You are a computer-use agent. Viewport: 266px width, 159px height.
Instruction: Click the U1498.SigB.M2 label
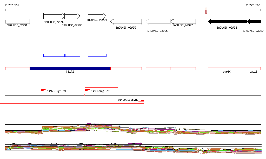tap(100, 91)
